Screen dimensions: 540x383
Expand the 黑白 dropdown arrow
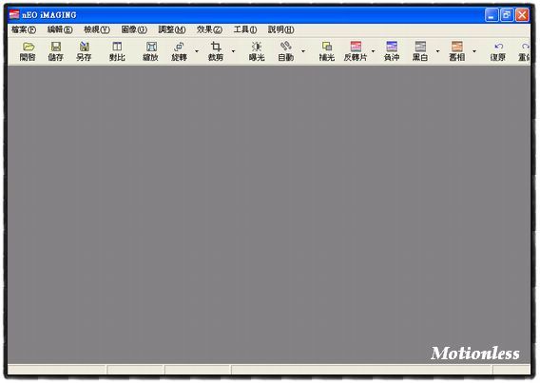[437, 51]
